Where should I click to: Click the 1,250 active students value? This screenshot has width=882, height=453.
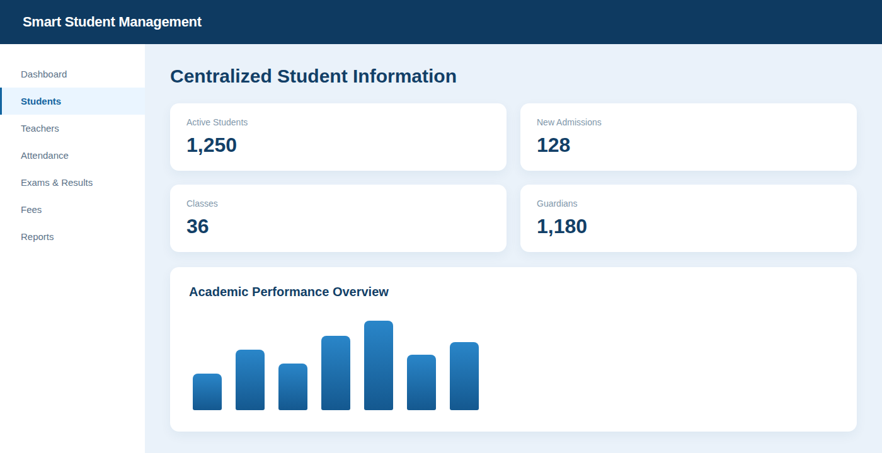pyautogui.click(x=212, y=146)
